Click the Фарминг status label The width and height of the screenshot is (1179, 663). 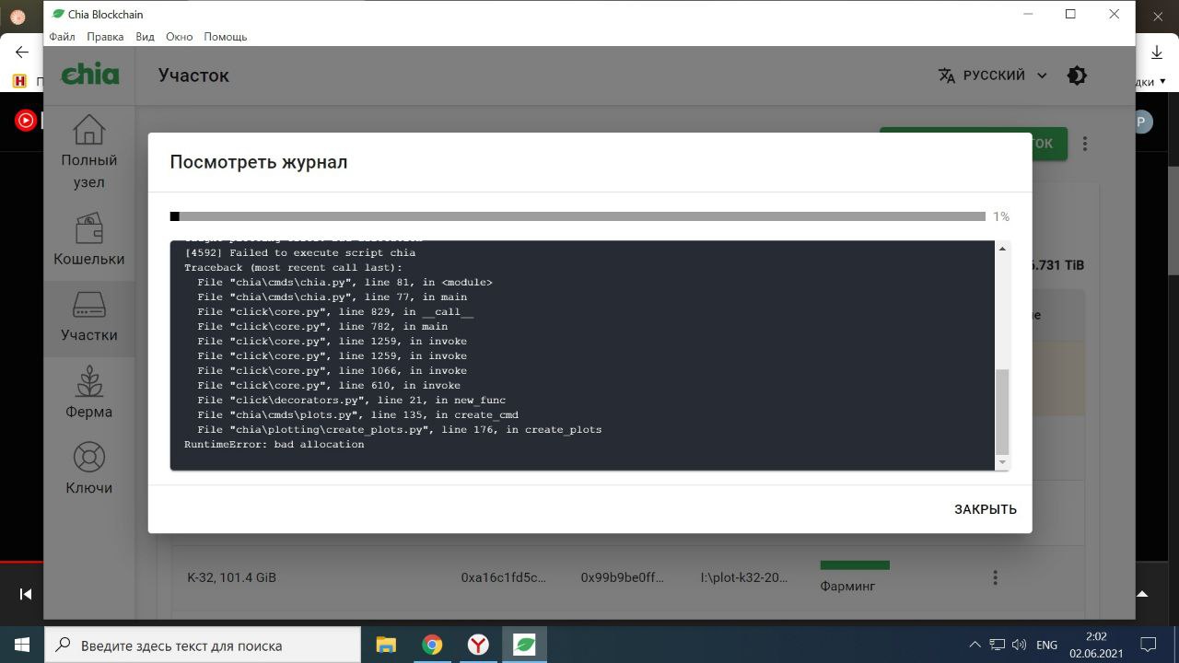[x=847, y=586]
